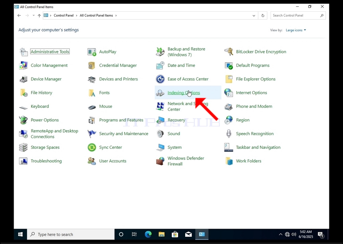Click the System link
Screen dimensions: 343x244
coord(175,147)
